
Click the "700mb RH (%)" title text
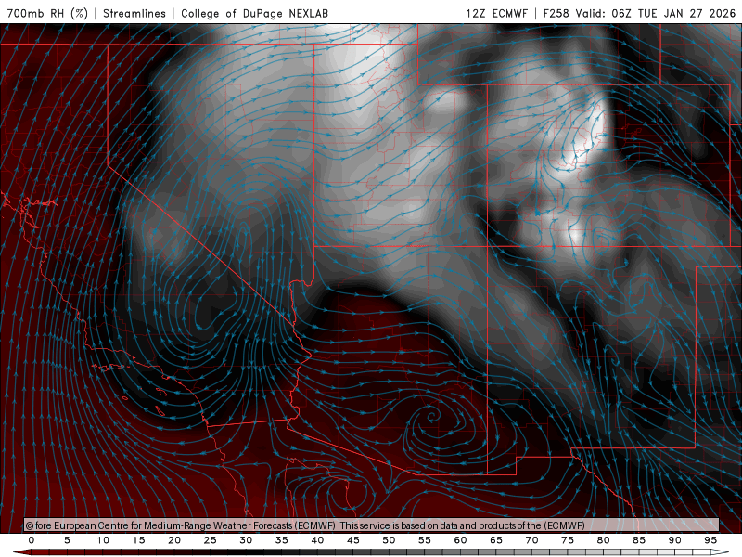click(48, 13)
